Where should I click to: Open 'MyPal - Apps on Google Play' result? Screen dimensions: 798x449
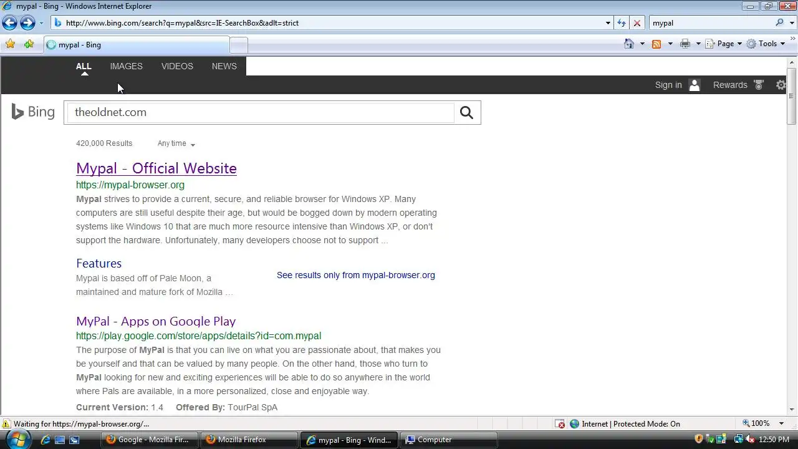pos(156,321)
